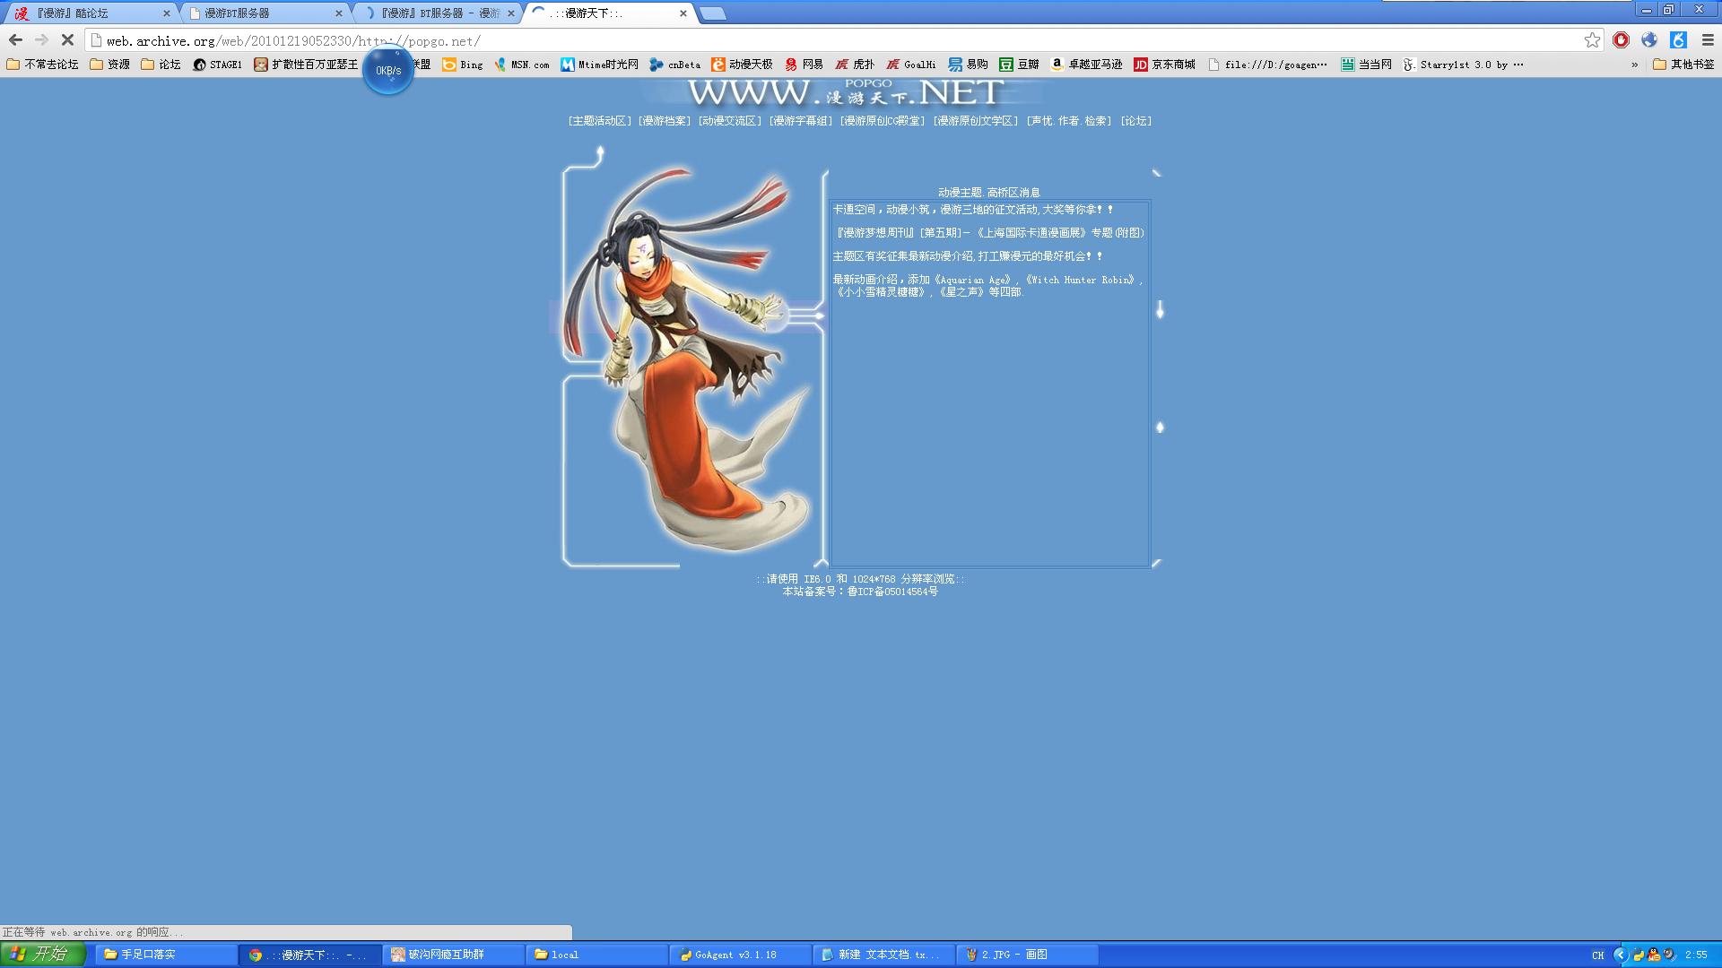Expand the 资源 bookmark folder
This screenshot has height=968, width=1722.
[x=110, y=65]
